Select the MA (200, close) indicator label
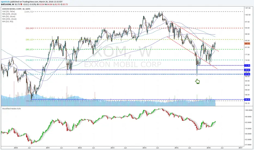Viewport: 254px width, 150px height. click(9, 19)
